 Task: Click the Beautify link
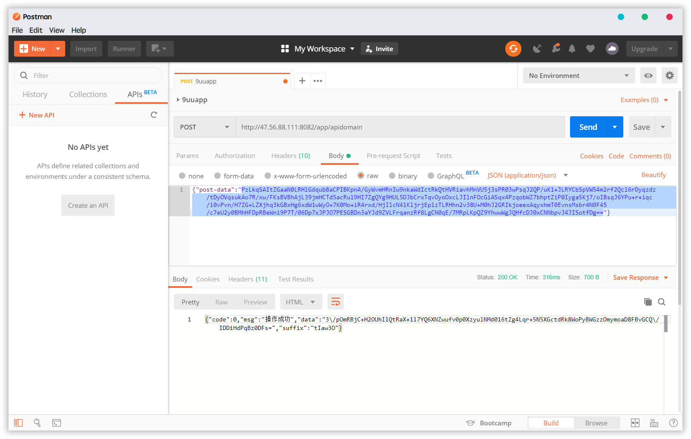[654, 175]
